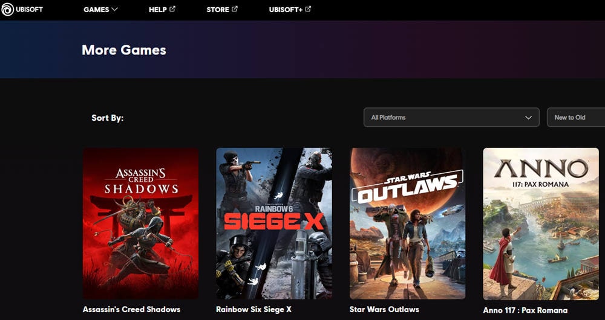This screenshot has height=320, width=605.
Task: Open the Rainbow Six Siege X cover art
Action: (274, 223)
